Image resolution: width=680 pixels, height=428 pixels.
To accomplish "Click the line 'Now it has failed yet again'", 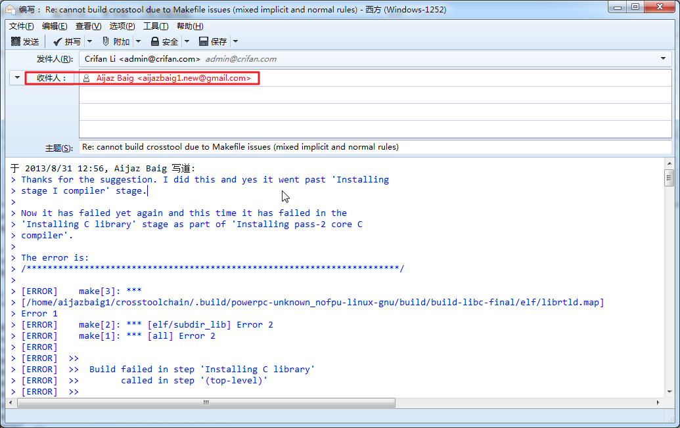I will [184, 213].
